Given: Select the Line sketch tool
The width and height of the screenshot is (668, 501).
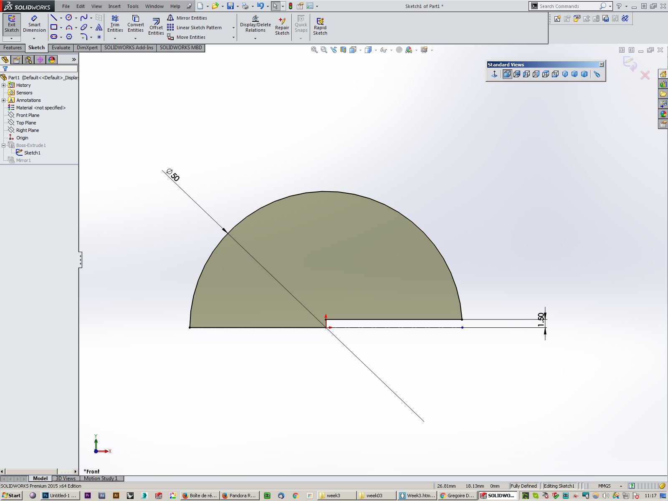Looking at the screenshot, I should point(54,18).
